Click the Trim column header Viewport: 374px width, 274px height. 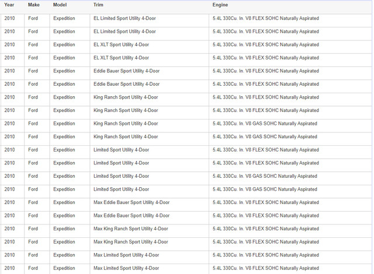click(98, 5)
